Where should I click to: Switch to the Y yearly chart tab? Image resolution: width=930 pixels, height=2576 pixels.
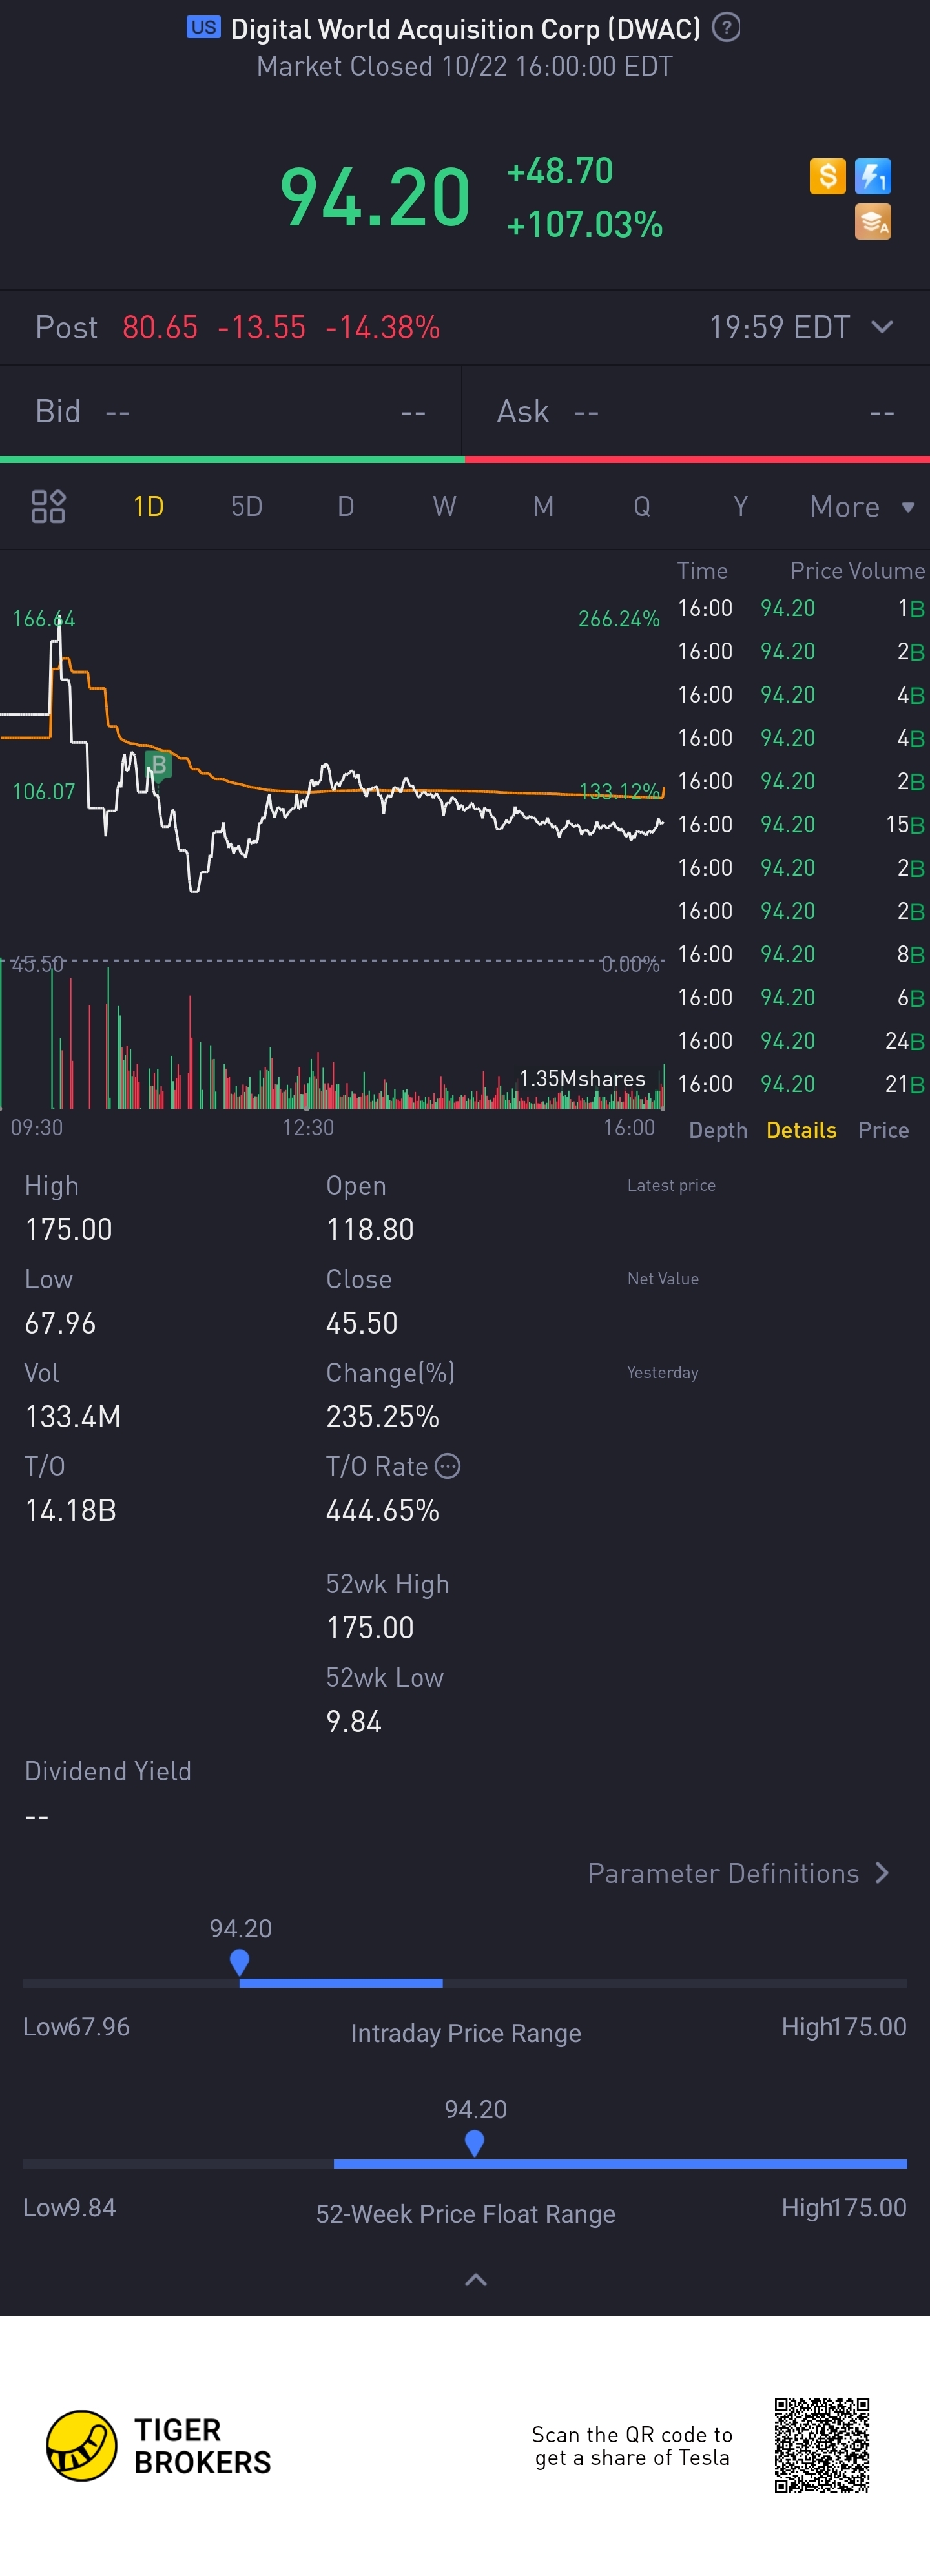(740, 506)
